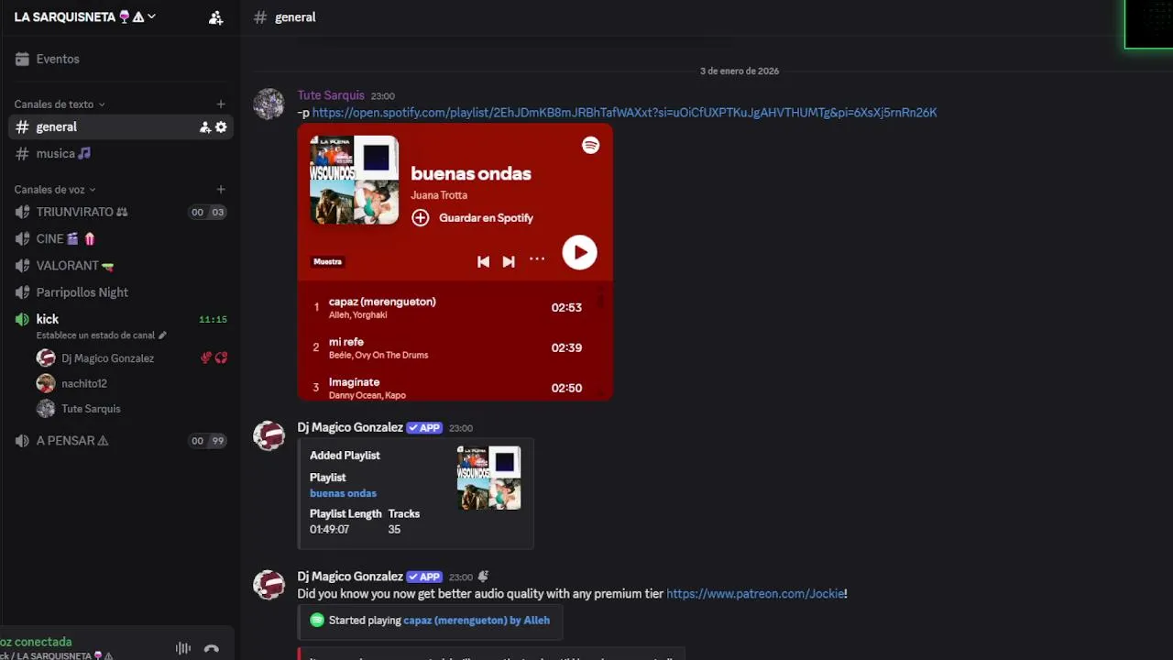
Task: Click the plus icon of Guardar en Spotify
Action: pyautogui.click(x=420, y=217)
